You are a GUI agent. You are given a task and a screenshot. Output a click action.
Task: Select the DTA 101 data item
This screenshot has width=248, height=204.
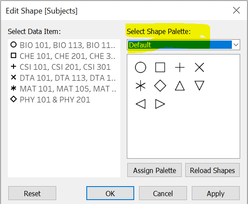[63, 78]
